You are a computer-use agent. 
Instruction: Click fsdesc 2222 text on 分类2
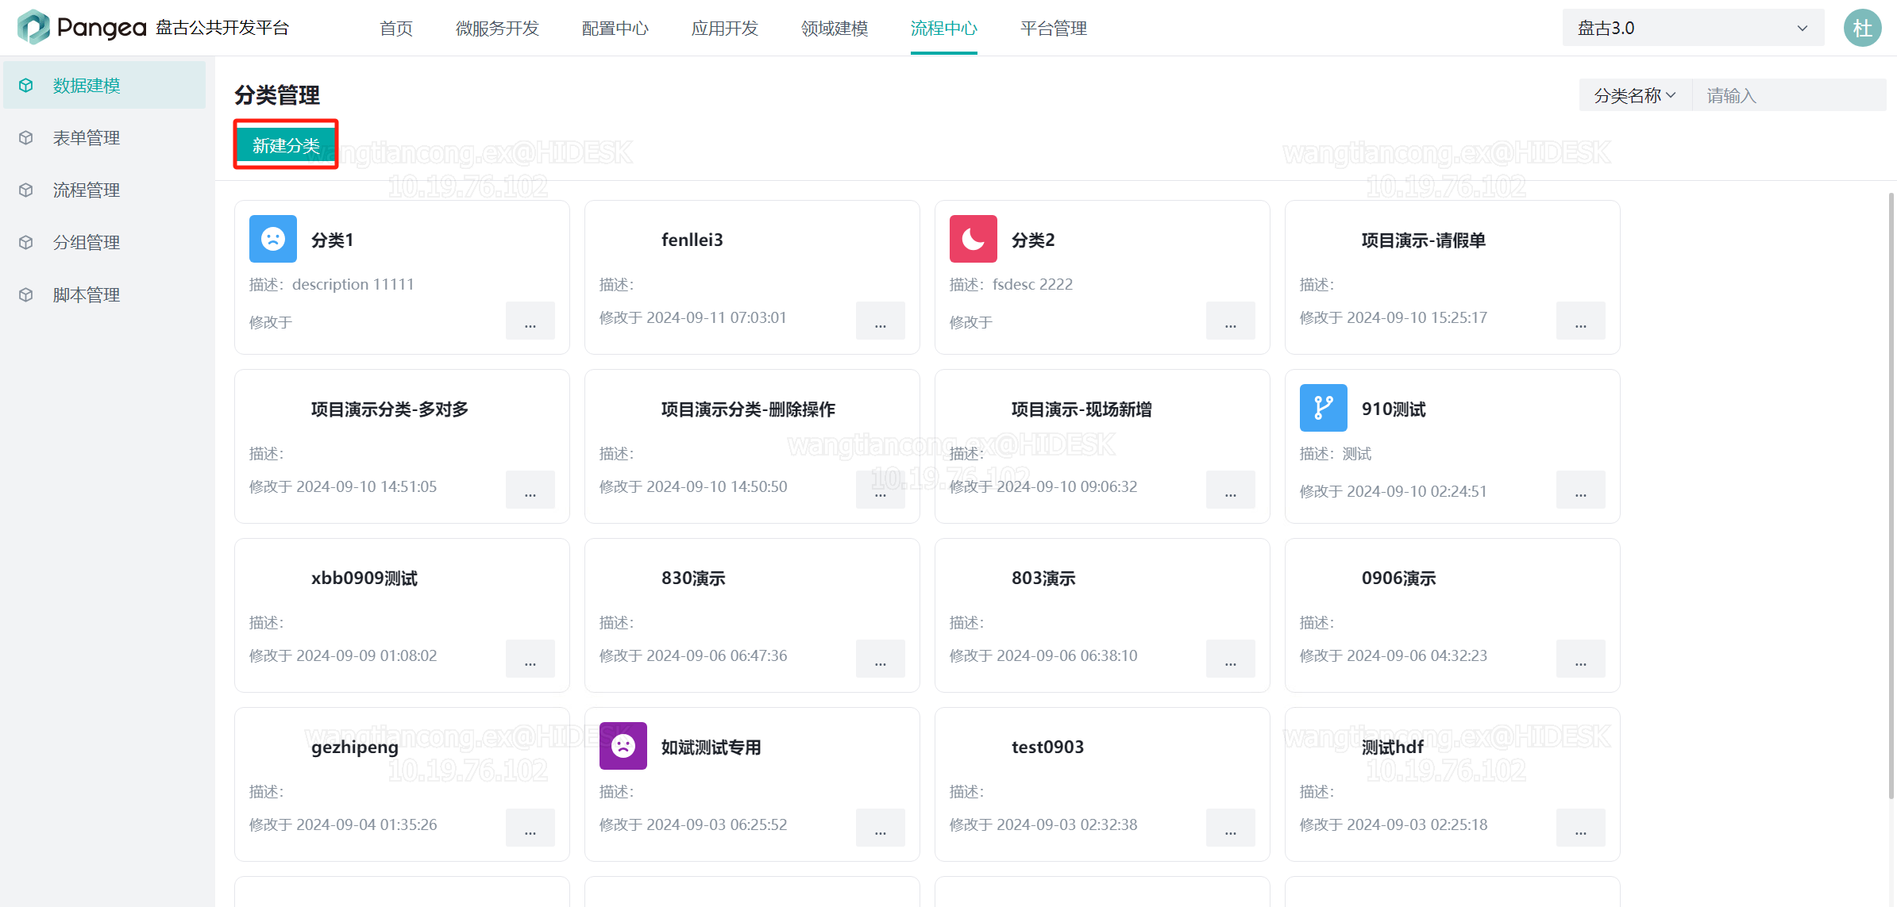[1032, 284]
